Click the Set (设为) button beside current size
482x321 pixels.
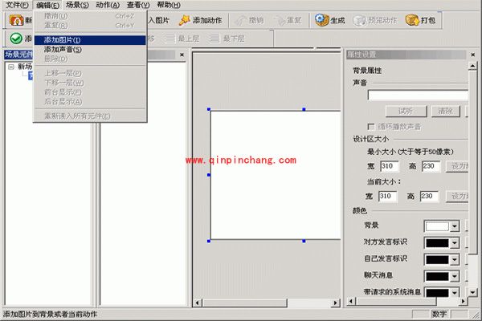click(x=457, y=196)
